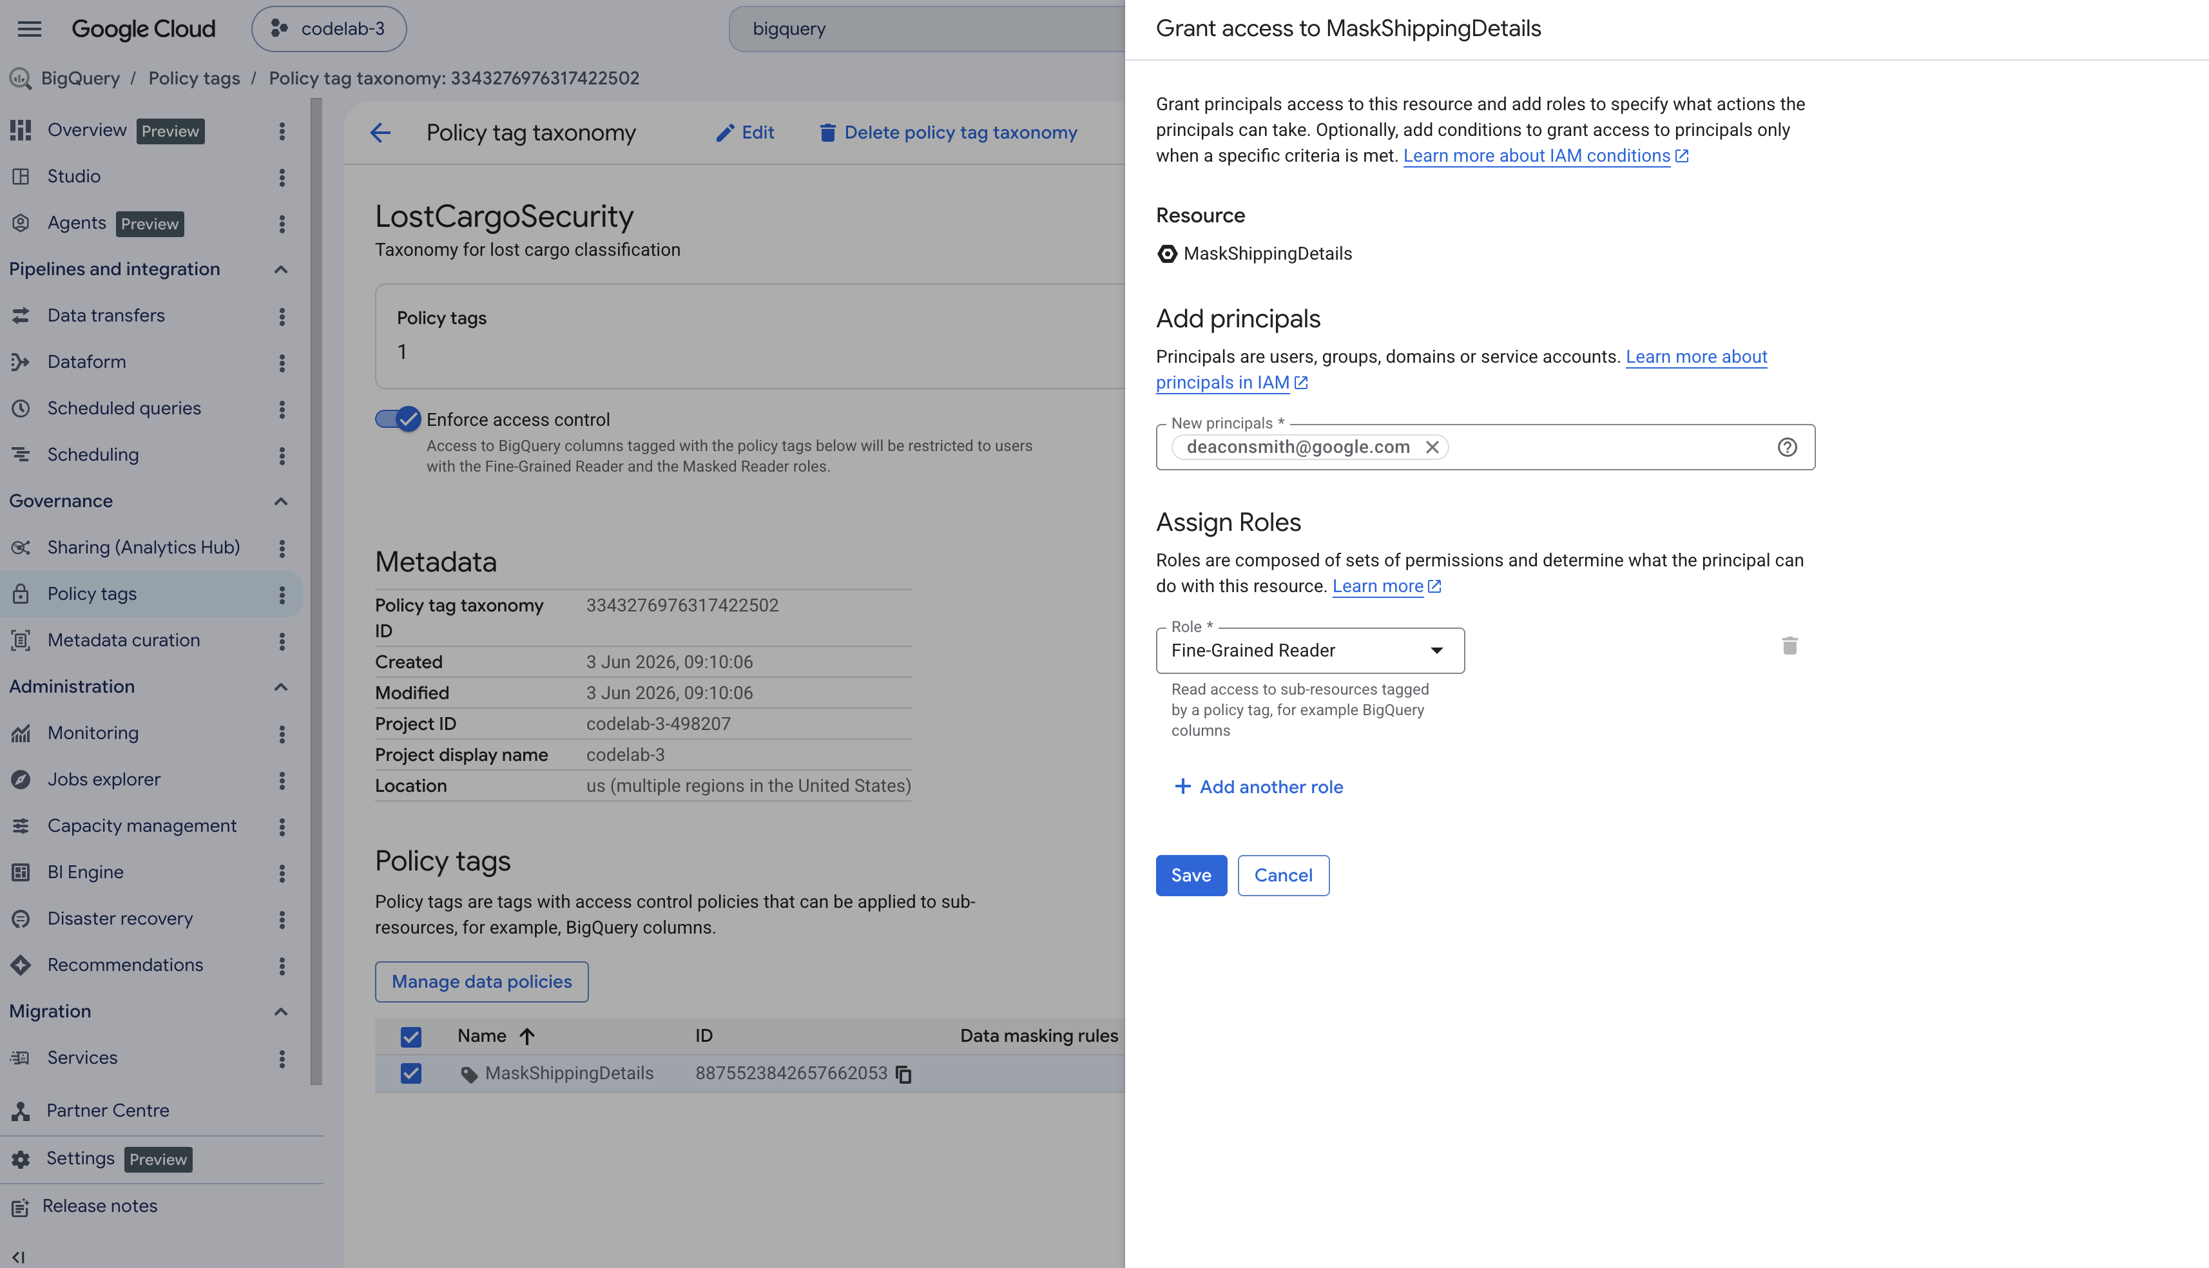Copy the MaskShippingDetails policy tag ID
Viewport: 2209px width, 1268px height.
pos(904,1074)
